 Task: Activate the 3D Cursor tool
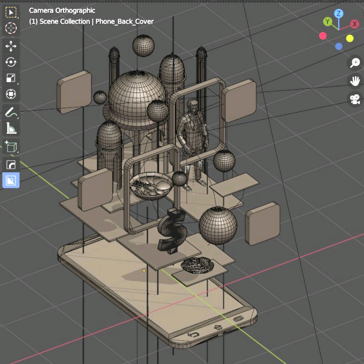[x=11, y=28]
